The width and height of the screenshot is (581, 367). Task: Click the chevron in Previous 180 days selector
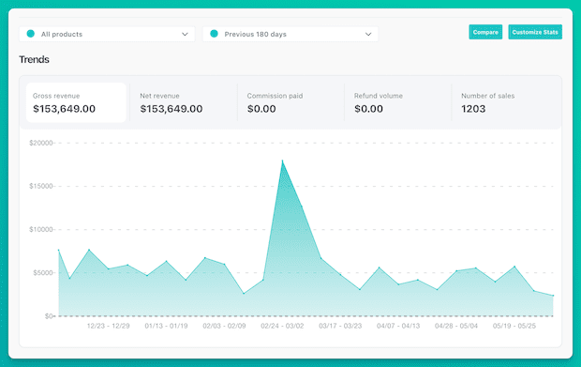pyautogui.click(x=368, y=34)
